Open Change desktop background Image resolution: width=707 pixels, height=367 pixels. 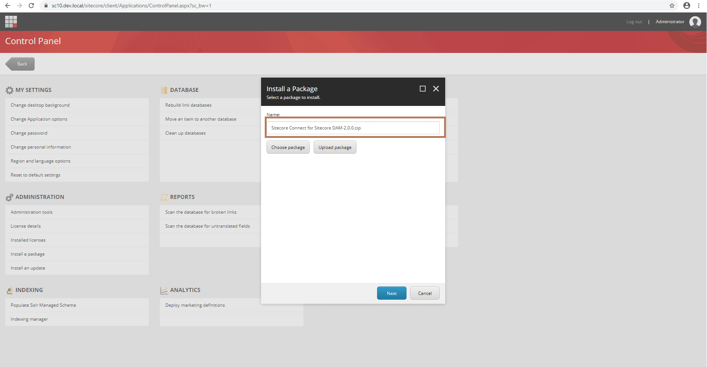[77, 105]
